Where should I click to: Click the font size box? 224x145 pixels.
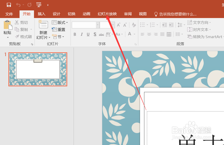(106, 25)
